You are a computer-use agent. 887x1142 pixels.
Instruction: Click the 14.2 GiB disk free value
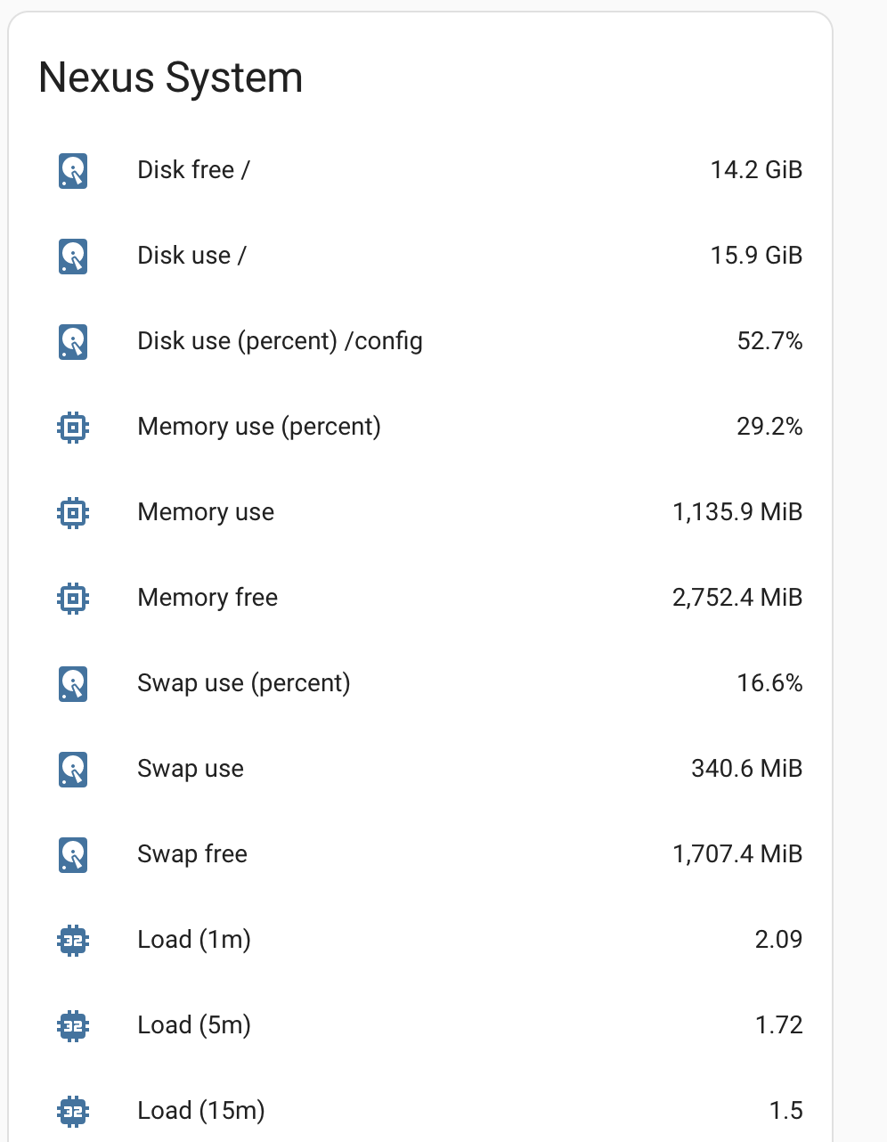(x=756, y=170)
